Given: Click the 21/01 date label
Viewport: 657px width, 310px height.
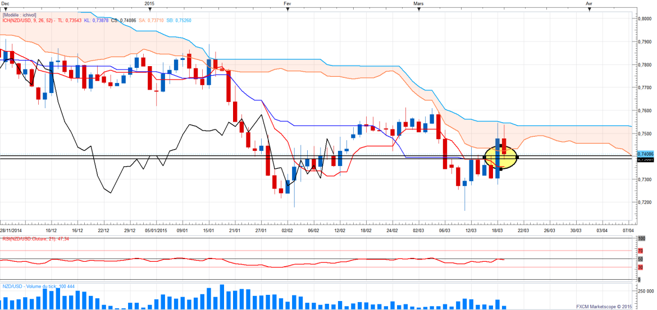Looking at the screenshot, I should (235, 230).
